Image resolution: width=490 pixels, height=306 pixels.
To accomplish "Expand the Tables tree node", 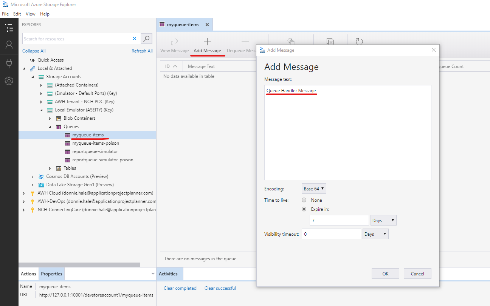I will click(50, 168).
